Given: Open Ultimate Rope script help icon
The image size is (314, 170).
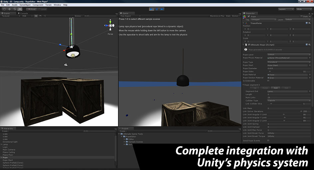Looking at the screenshot, I should point(307,45).
